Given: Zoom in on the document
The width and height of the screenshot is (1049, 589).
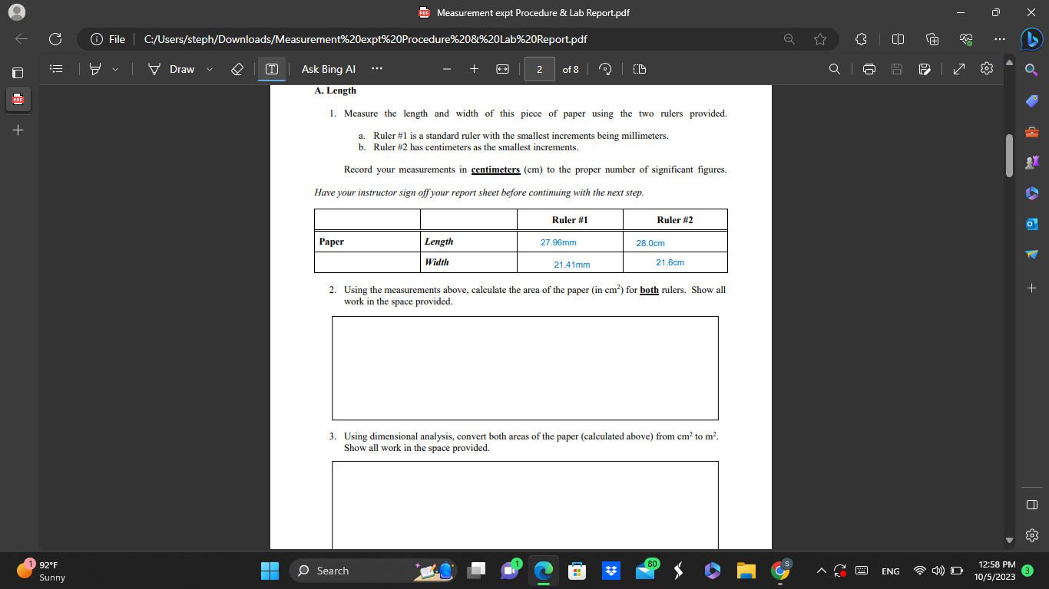Looking at the screenshot, I should pos(475,69).
